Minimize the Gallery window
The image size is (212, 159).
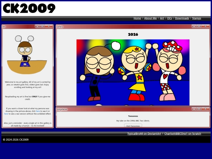(x=194, y=26)
